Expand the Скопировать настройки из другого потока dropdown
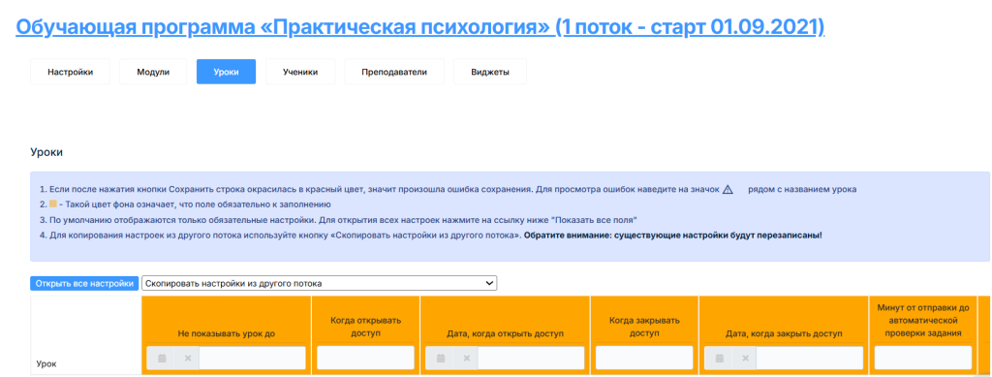Image resolution: width=992 pixels, height=377 pixels. click(x=320, y=283)
